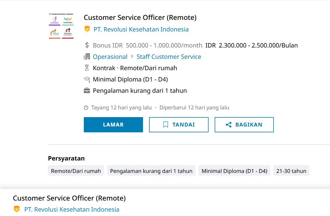Click the salary text IDR 2.300.000 - 2.500.000/Bulan
The height and width of the screenshot is (216, 330).
[x=251, y=45]
